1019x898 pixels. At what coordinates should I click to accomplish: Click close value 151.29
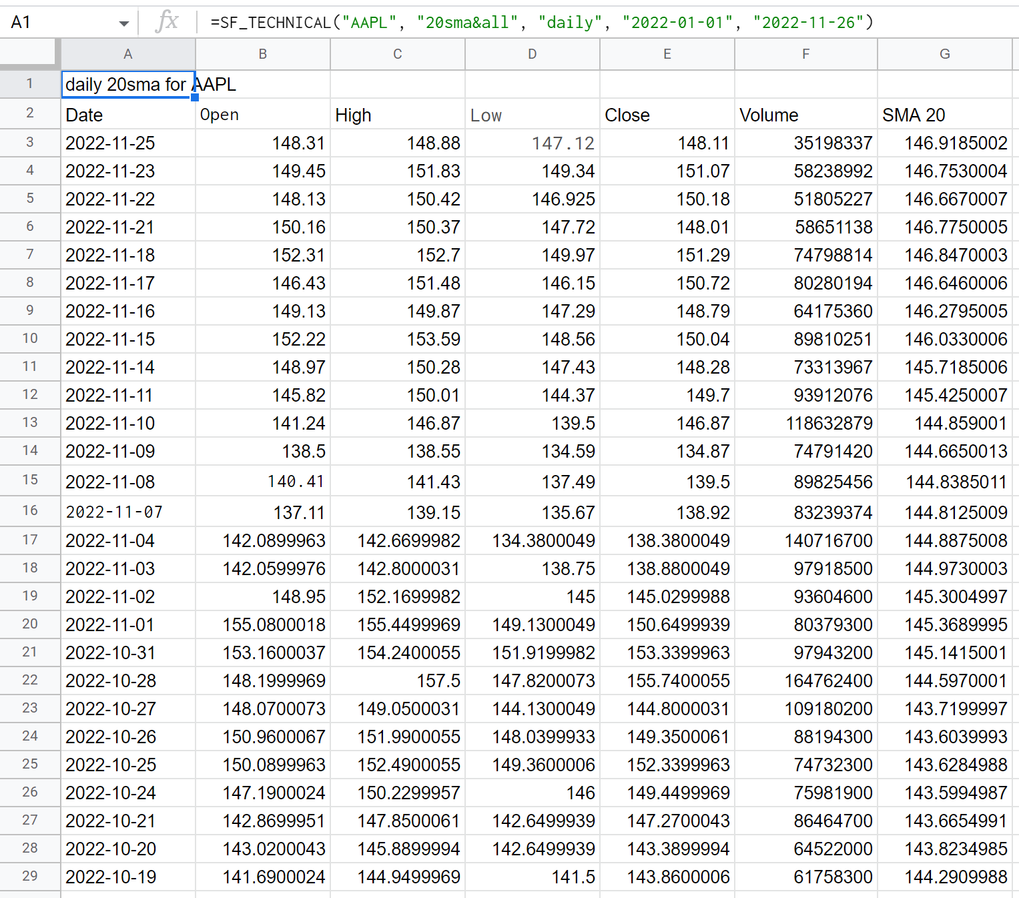[667, 255]
